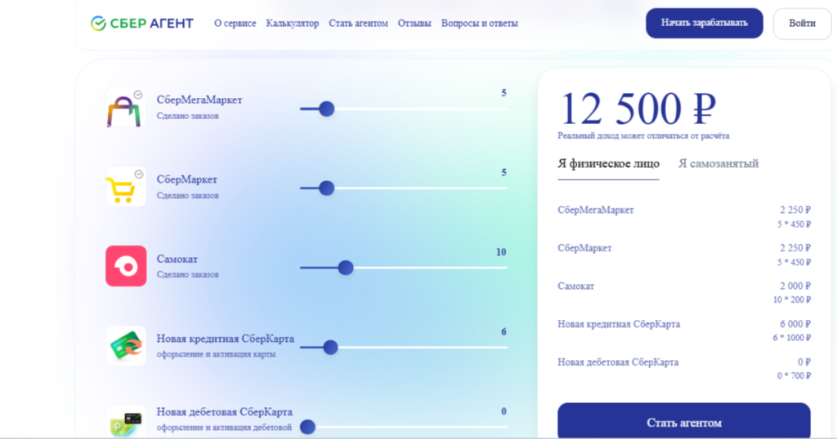Click the дебетовая СберКарта slider handle

click(x=307, y=427)
